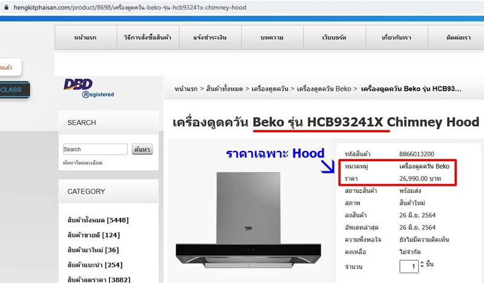Click the CLASS button on left edge
Image resolution: width=484 pixels, height=283 pixels.
15,90
